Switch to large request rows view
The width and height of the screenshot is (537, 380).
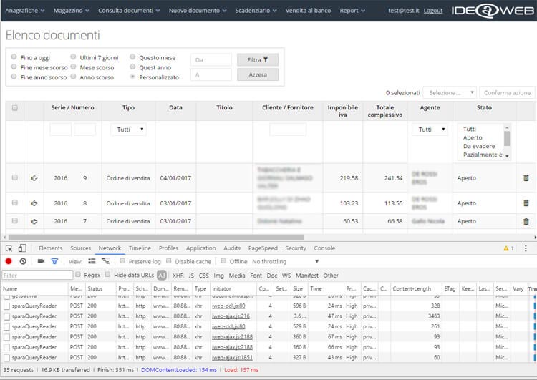(x=92, y=261)
